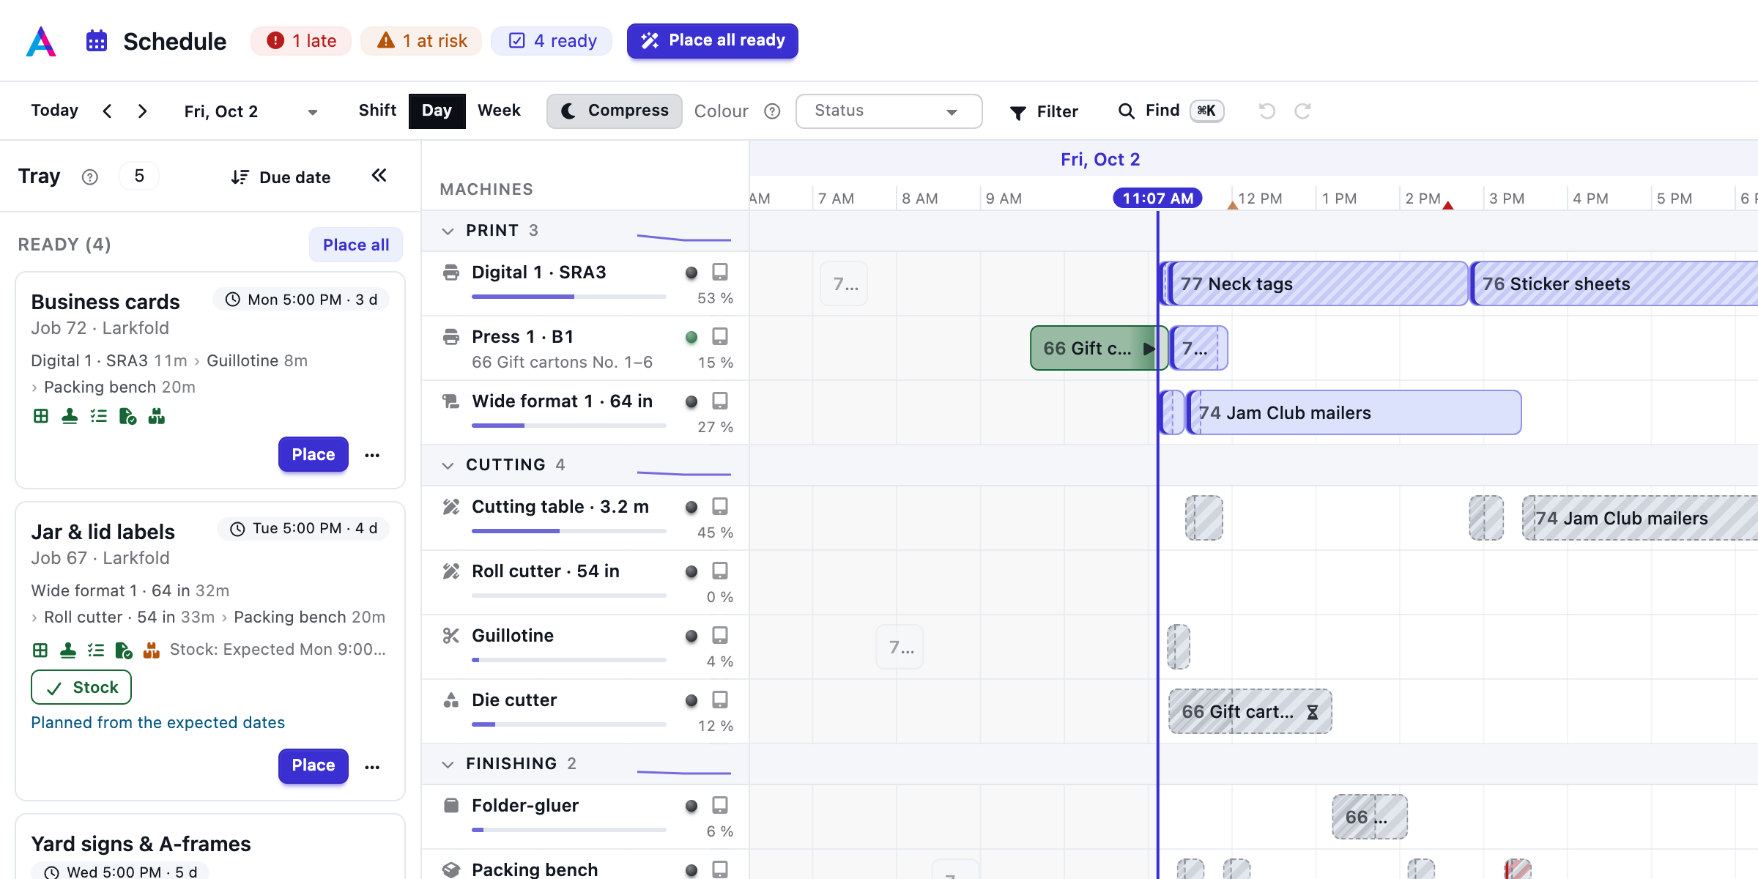Change Tray sort by Due date
1758x879 pixels.
tap(281, 177)
